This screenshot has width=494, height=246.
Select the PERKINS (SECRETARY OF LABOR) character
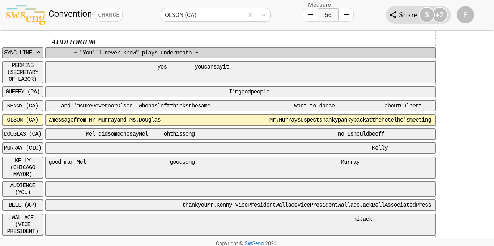pyautogui.click(x=22, y=72)
